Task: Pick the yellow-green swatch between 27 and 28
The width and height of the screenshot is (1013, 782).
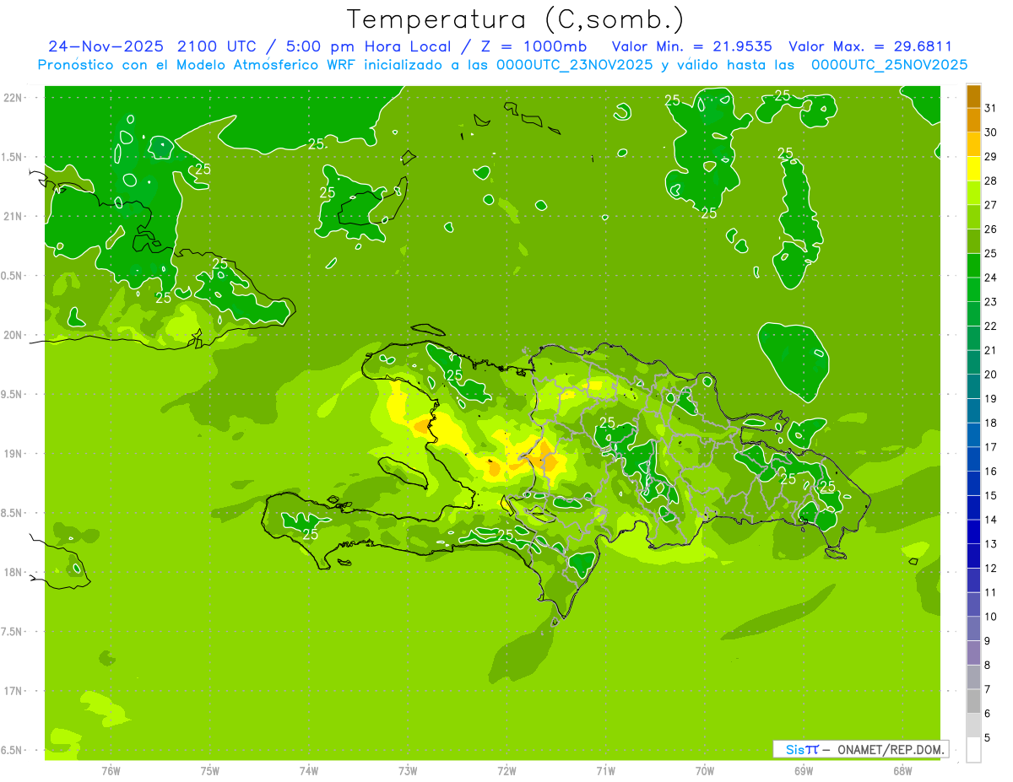Action: coord(973,193)
